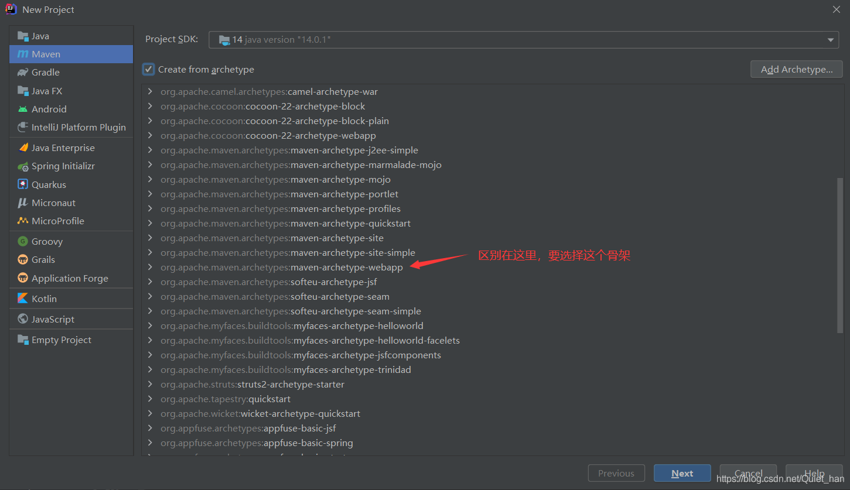Select Empty Project option
The image size is (850, 490).
click(71, 340)
